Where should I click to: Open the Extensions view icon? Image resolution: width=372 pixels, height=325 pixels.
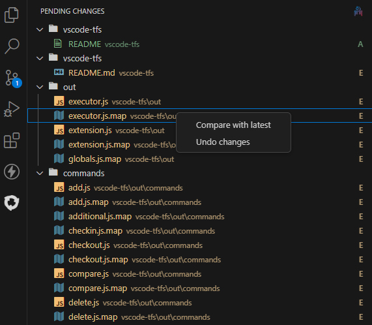click(11, 140)
